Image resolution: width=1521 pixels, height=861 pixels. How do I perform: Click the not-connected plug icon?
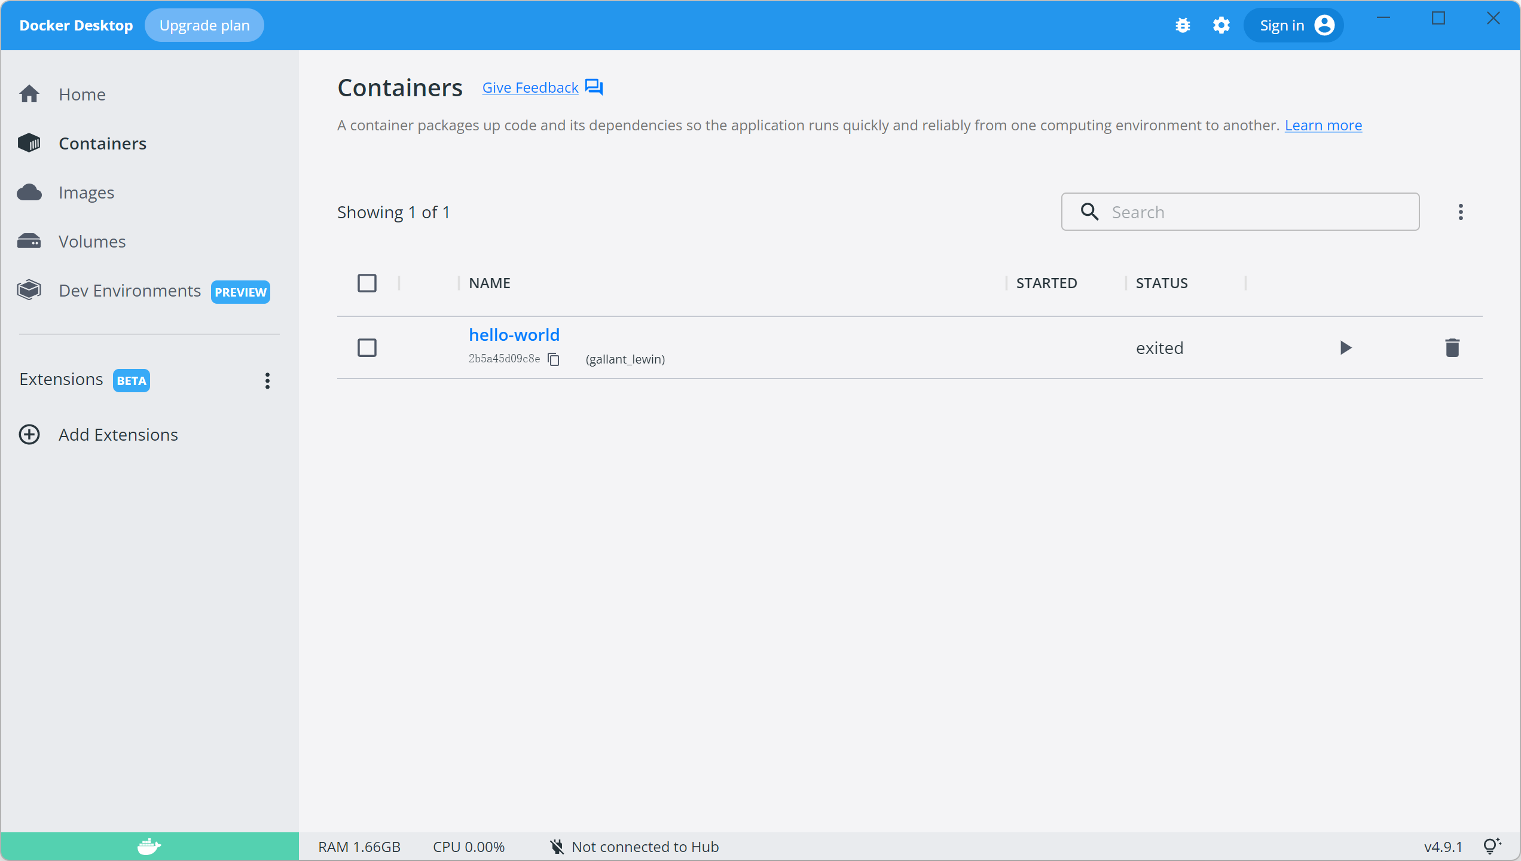pos(557,847)
